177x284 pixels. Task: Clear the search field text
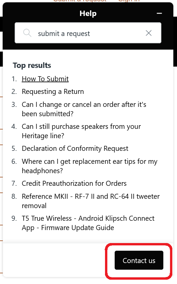(x=149, y=33)
